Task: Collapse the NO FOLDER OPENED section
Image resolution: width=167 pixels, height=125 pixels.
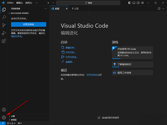Action: 19,13
